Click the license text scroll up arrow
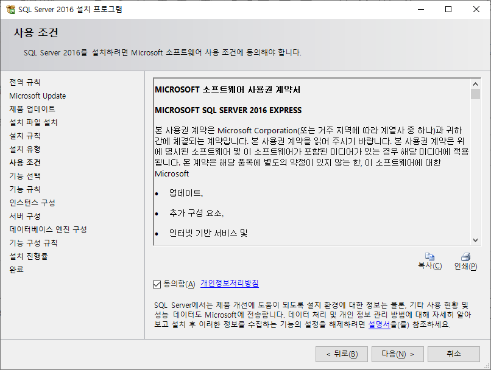491x370 pixels. 475,84
